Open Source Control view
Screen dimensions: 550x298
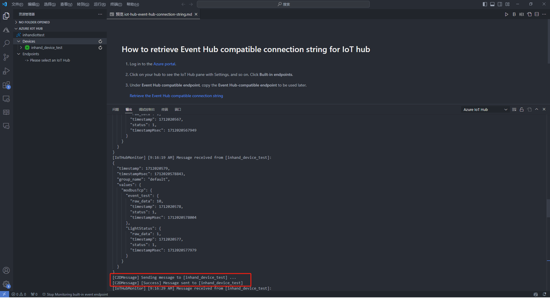pos(6,57)
